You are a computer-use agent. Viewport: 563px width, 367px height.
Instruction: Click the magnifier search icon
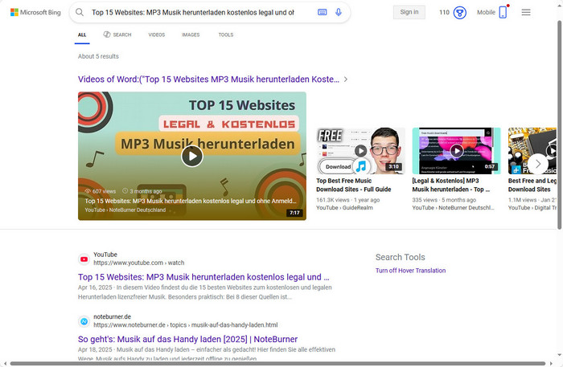tap(80, 12)
